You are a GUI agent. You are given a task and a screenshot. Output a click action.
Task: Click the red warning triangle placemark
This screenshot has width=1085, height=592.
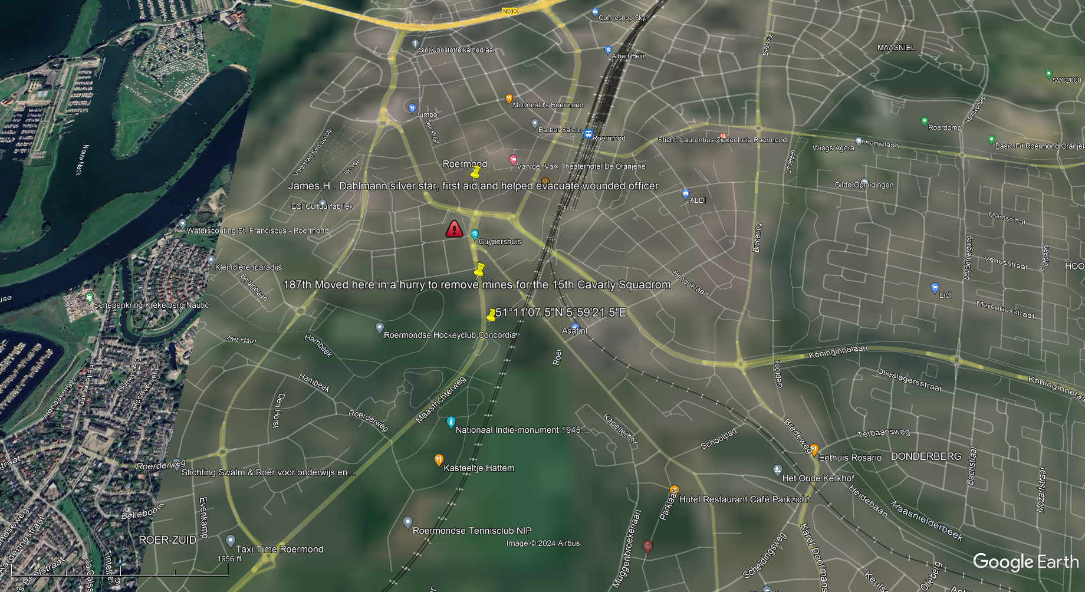(454, 229)
